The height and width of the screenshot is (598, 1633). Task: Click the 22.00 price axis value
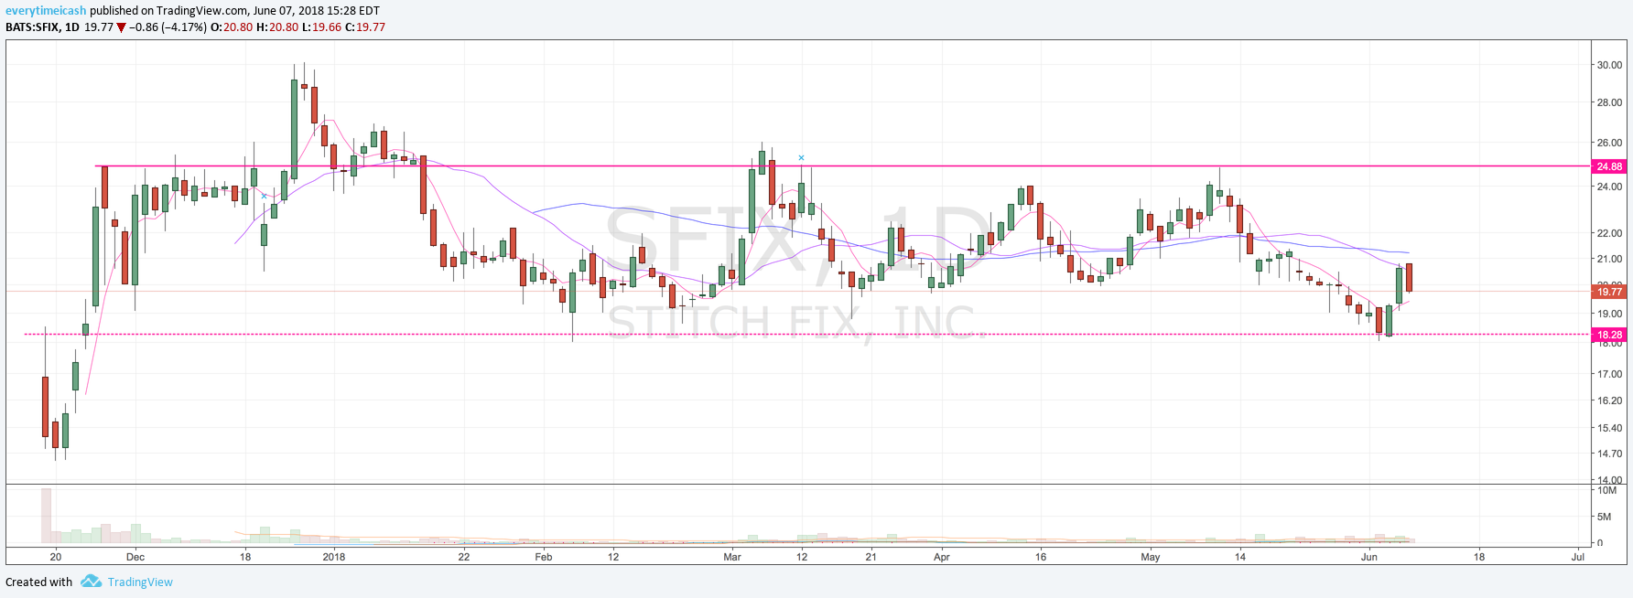click(x=1609, y=233)
